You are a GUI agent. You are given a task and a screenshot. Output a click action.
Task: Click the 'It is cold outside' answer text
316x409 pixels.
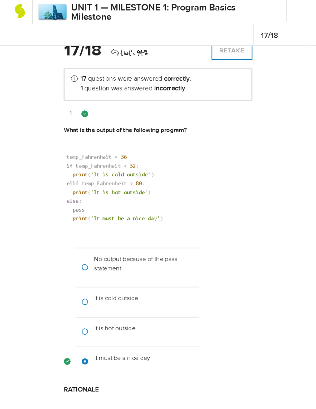point(116,298)
